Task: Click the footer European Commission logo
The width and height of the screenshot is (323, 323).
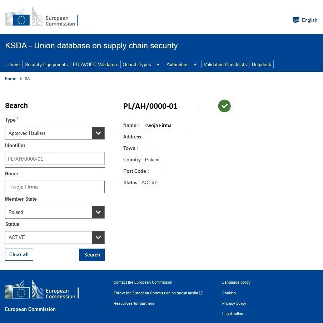Action: (41, 290)
